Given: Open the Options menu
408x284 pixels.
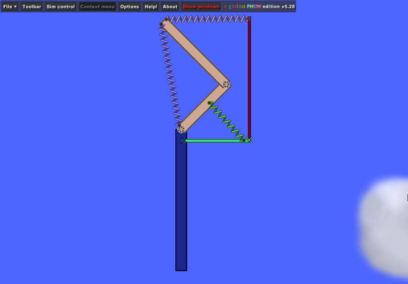Looking at the screenshot, I should [129, 6].
